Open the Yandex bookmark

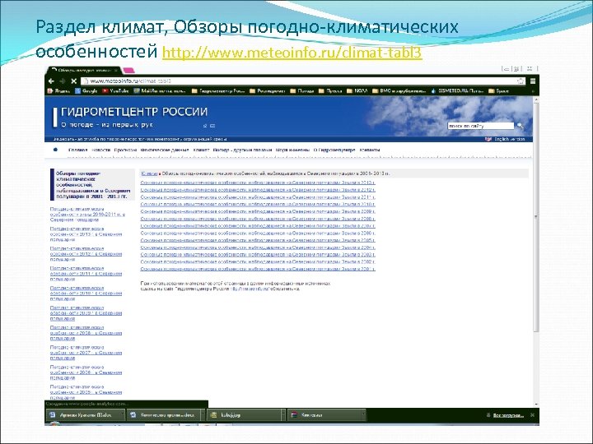[58, 91]
